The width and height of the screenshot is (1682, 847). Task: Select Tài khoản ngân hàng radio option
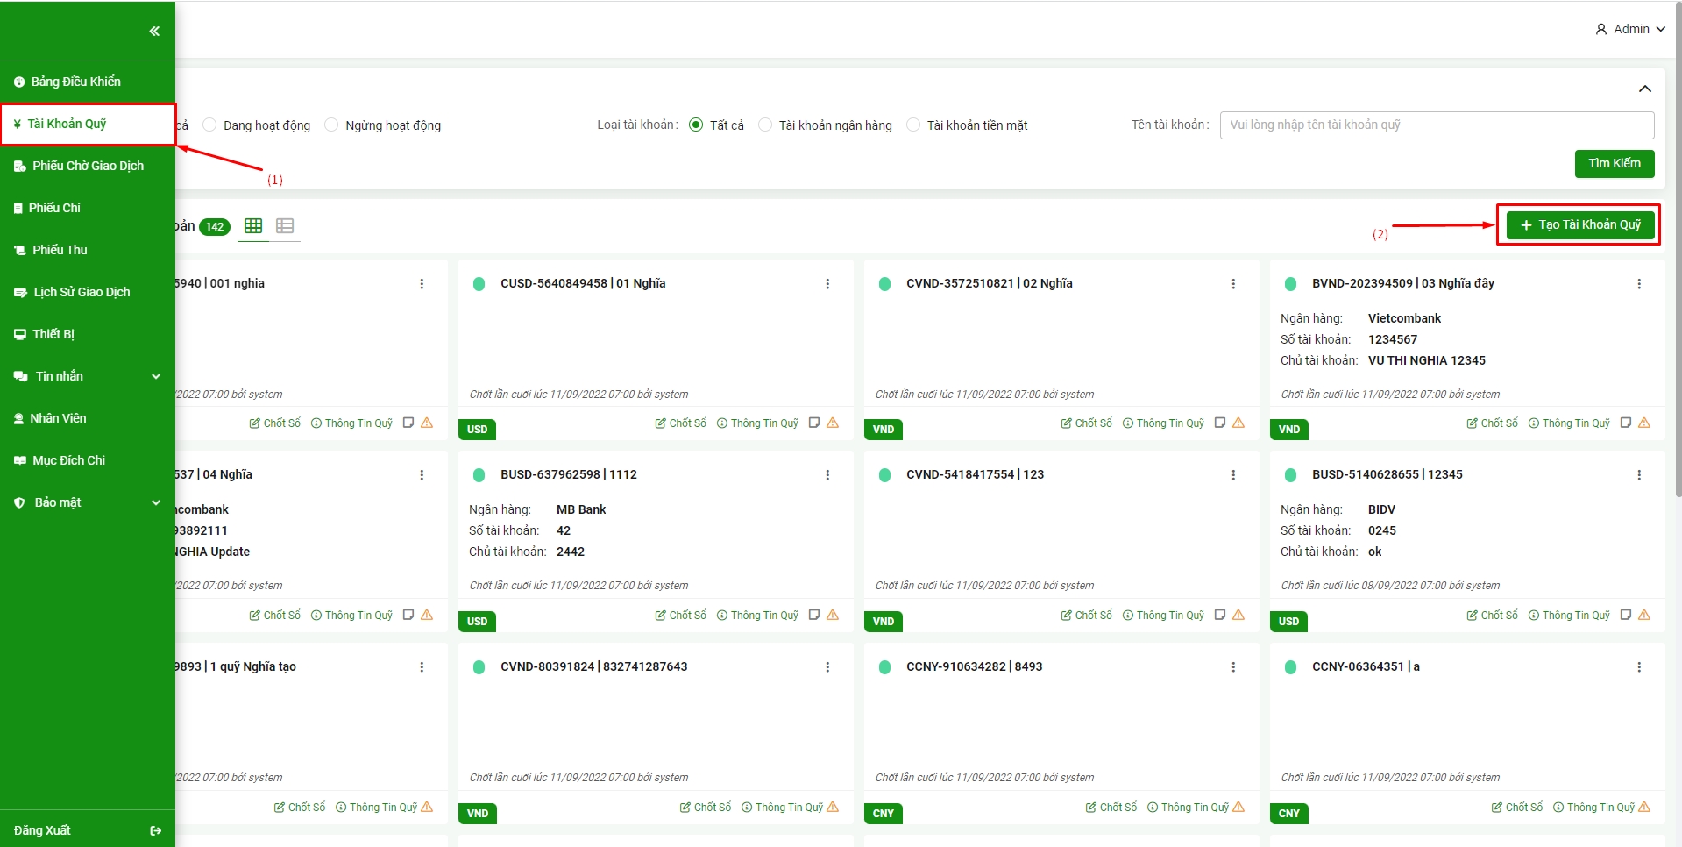tap(765, 125)
